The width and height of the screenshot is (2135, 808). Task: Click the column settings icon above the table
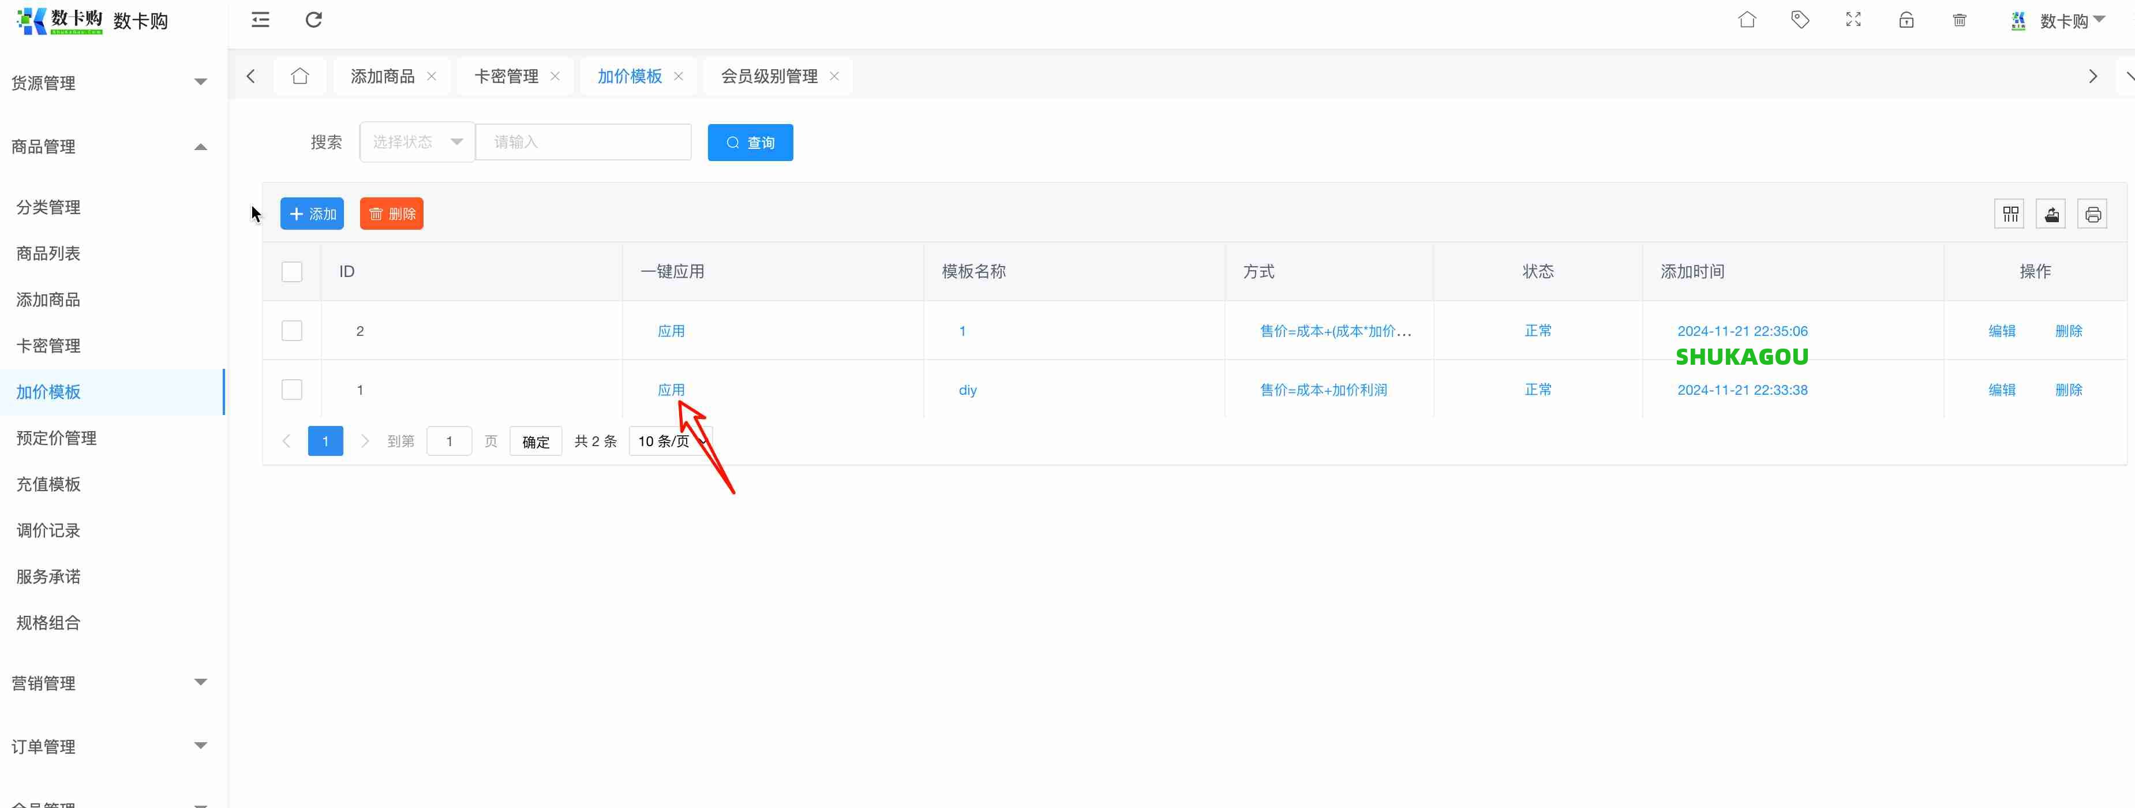[2010, 213]
